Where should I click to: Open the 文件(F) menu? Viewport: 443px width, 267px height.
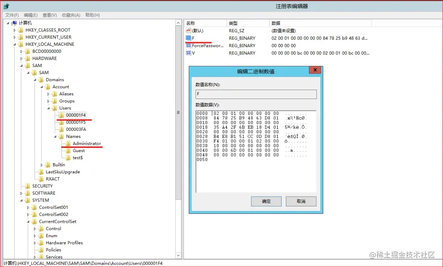pyautogui.click(x=12, y=15)
